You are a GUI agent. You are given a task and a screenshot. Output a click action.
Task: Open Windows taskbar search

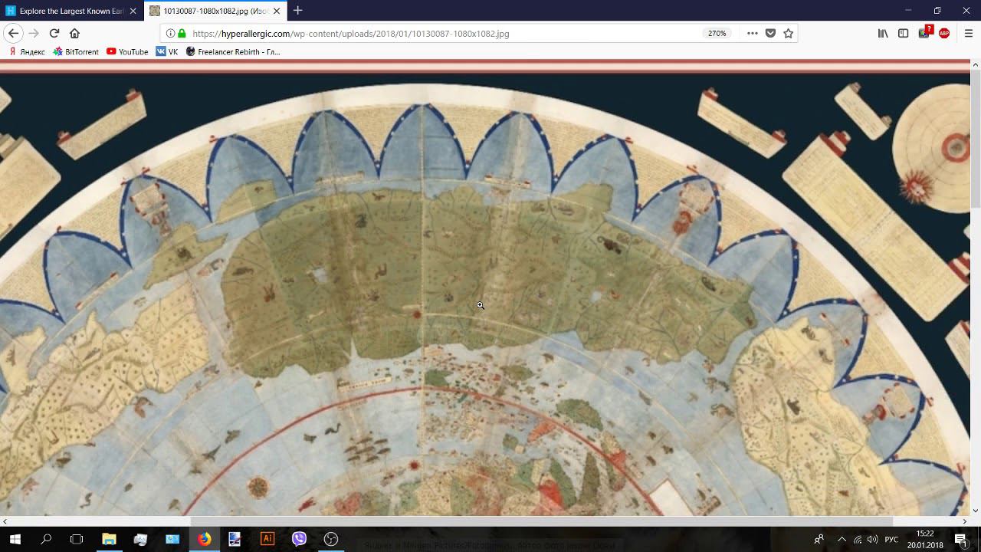coord(46,539)
